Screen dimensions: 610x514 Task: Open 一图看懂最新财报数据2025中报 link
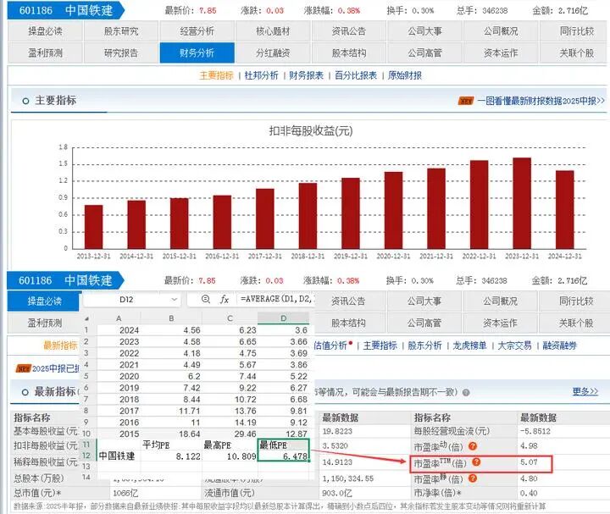coord(541,101)
